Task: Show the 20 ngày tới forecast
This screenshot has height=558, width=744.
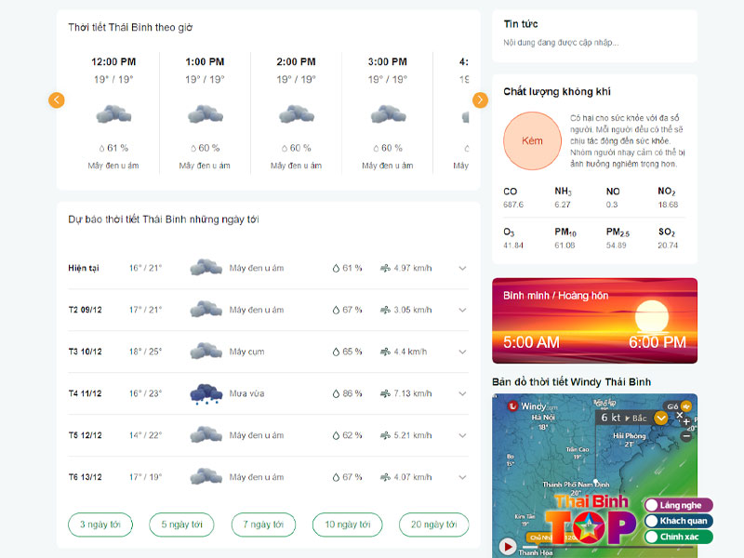Action: (433, 525)
